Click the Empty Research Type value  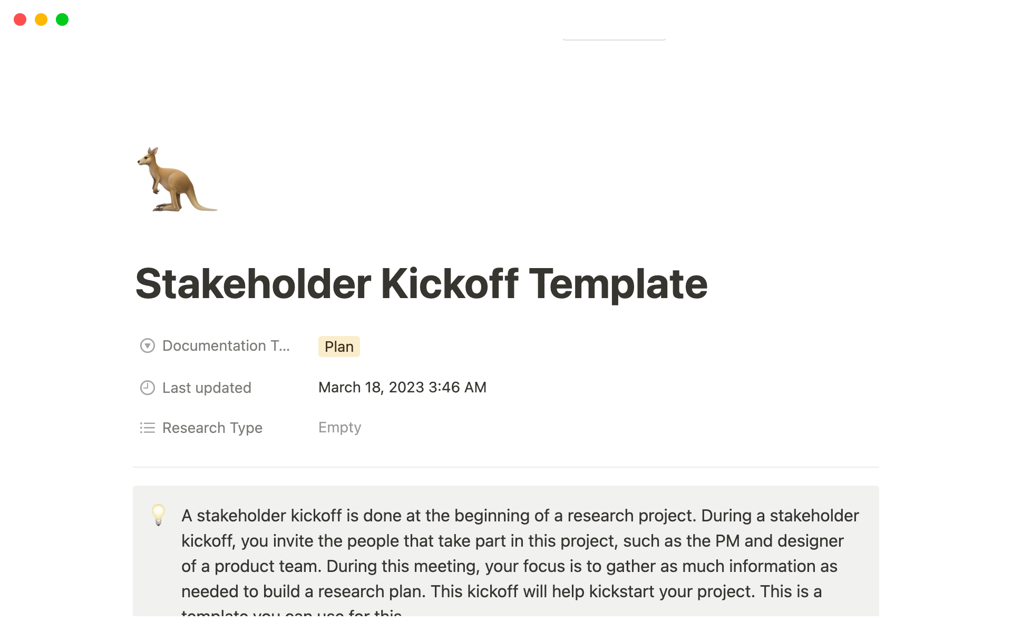click(x=339, y=428)
